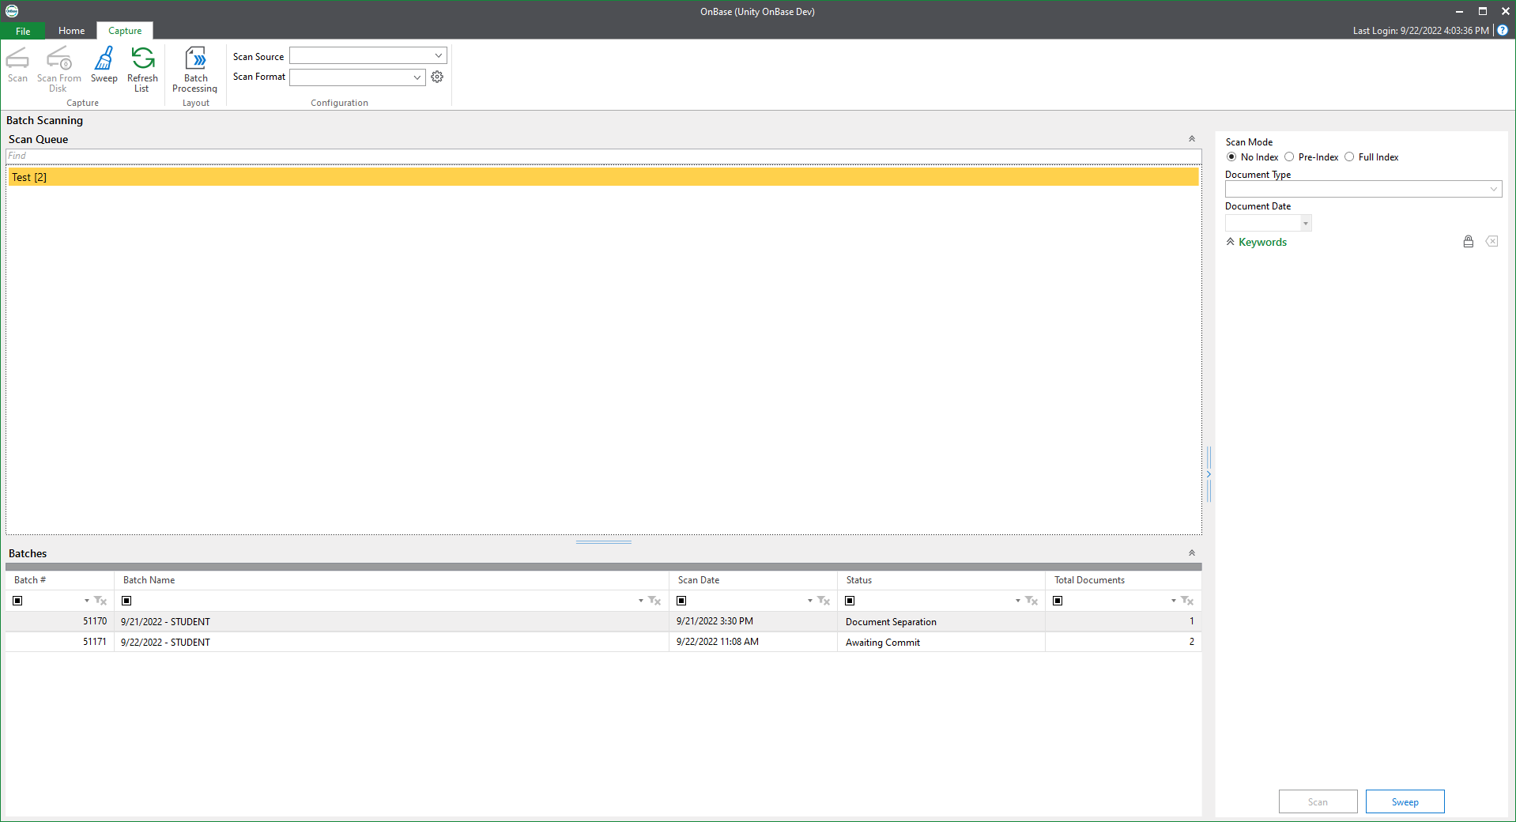Switch to the Home ribbon tab
This screenshot has height=822, width=1516.
(71, 30)
